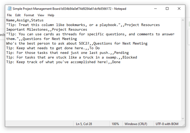Click the 100% zoom status indicator
190x133 pixels.
115,124
